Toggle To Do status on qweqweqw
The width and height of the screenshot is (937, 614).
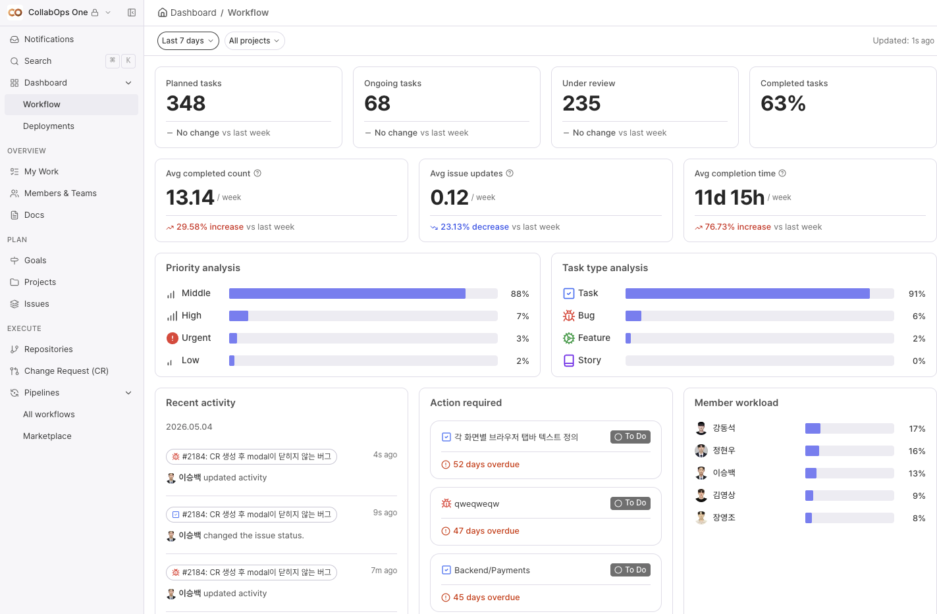pos(630,503)
